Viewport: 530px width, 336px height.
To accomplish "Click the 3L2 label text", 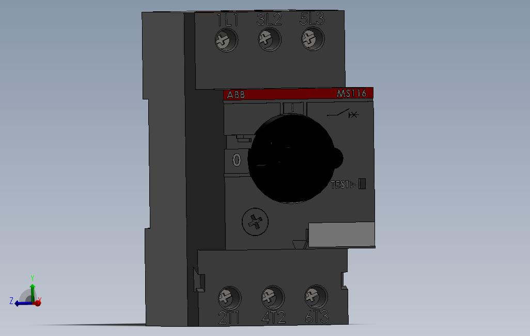I will coord(269,20).
